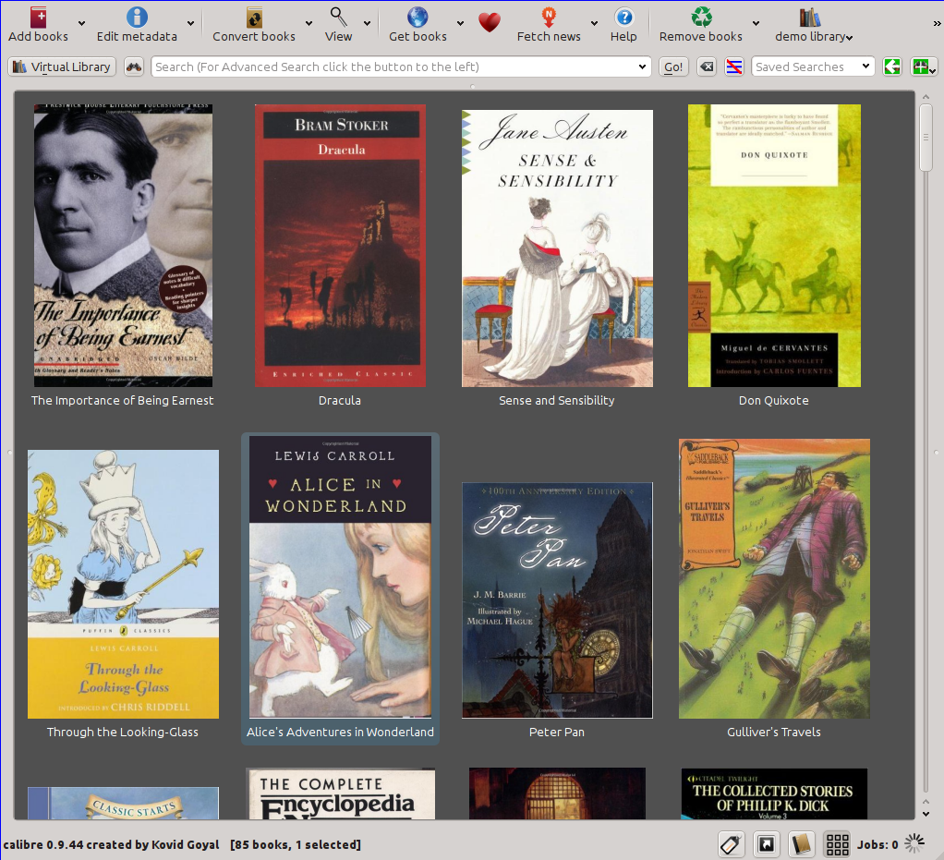Expand the Remove books dropdown arrow
This screenshot has width=944, height=860.
(x=756, y=24)
